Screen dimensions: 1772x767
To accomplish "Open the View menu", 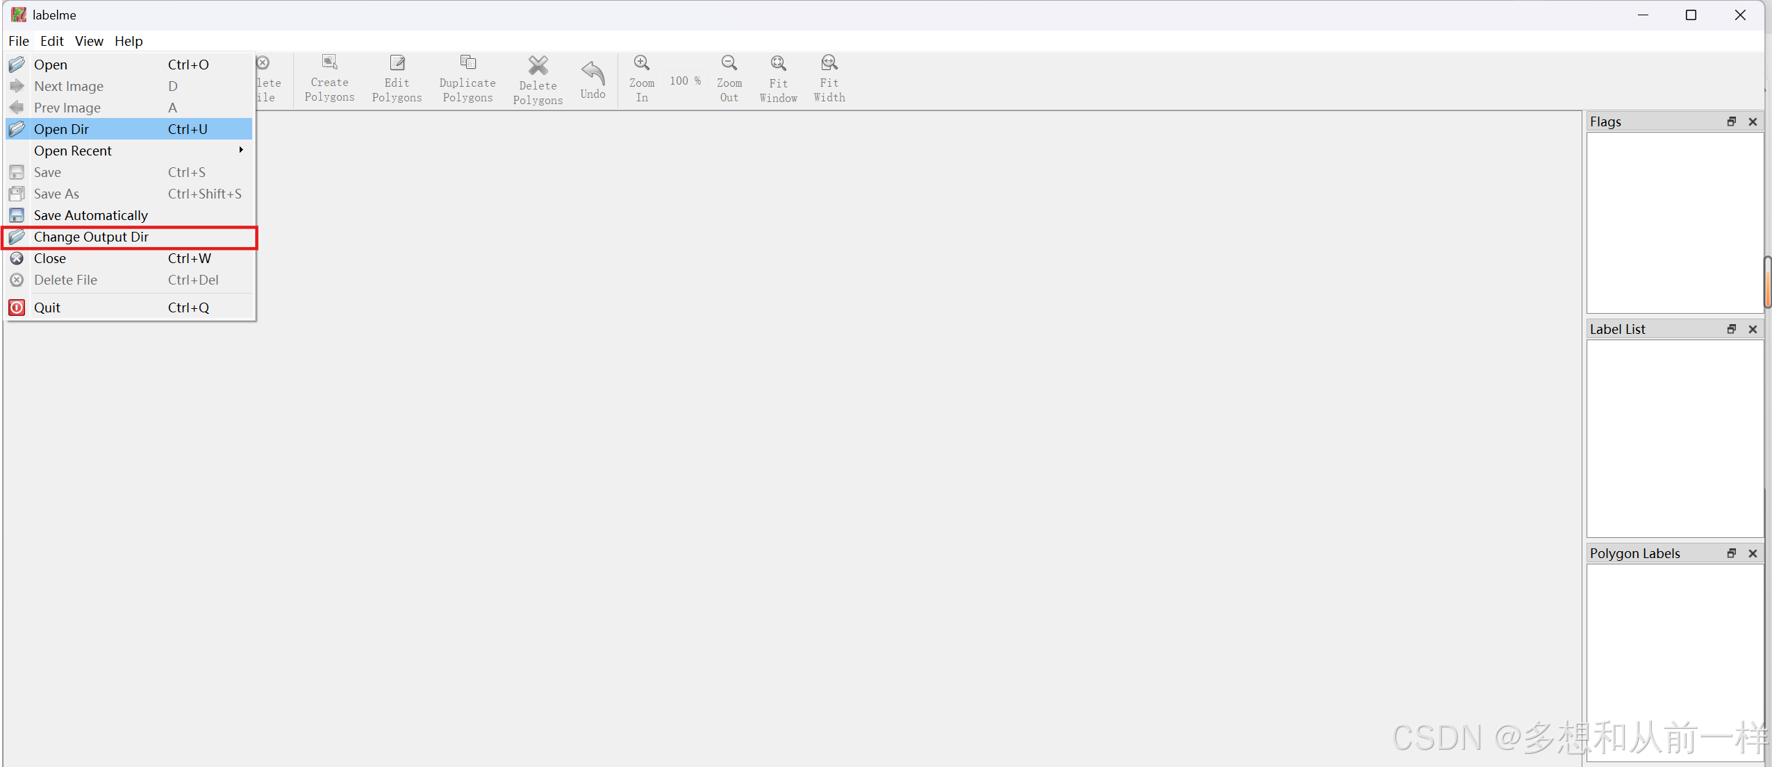I will click(x=89, y=41).
